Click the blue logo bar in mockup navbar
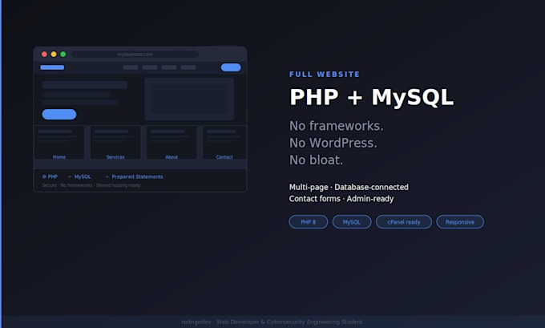The height and width of the screenshot is (328, 545). (52, 67)
